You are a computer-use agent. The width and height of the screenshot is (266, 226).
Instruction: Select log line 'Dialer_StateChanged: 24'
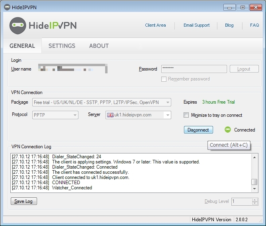77,157
